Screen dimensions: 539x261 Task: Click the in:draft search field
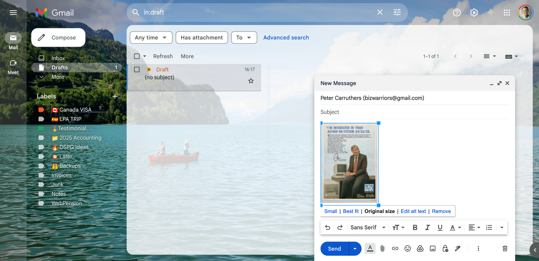click(x=257, y=12)
